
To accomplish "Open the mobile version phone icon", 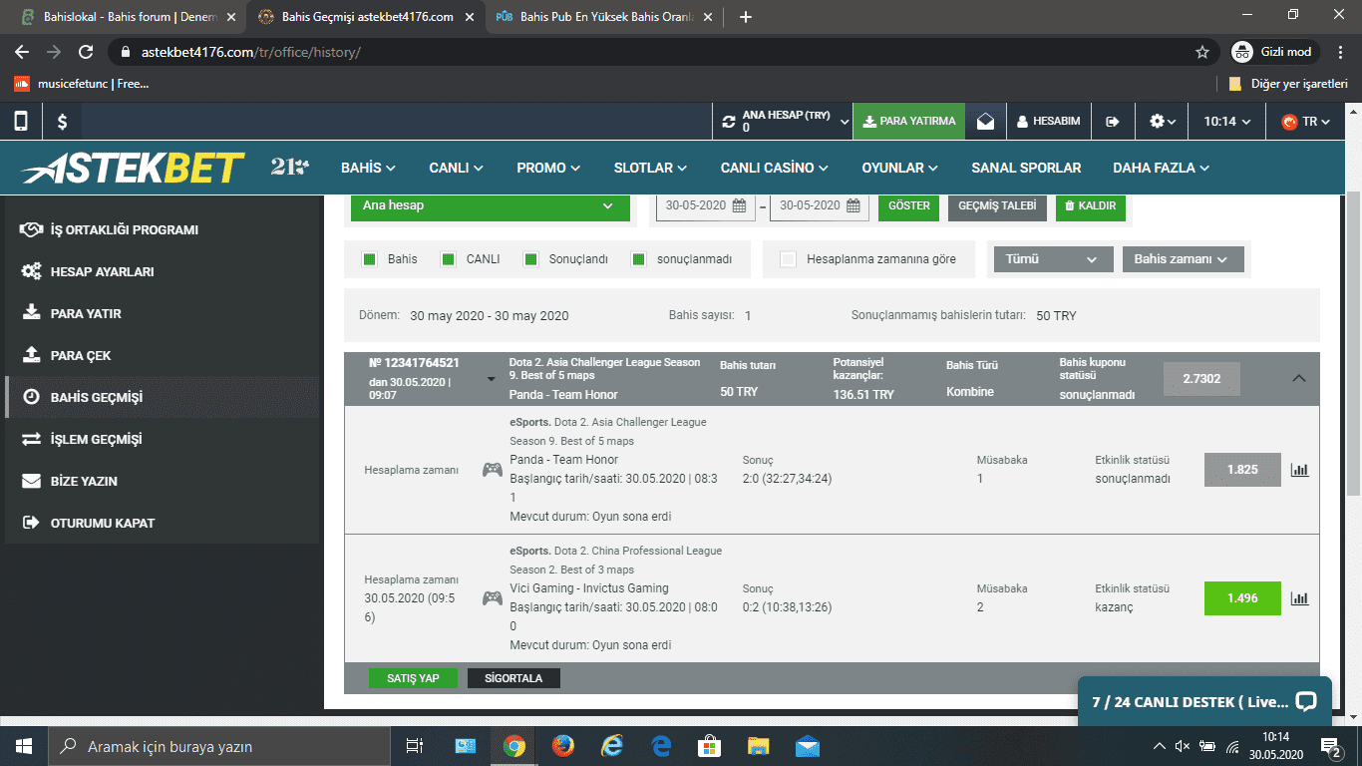I will pos(21,122).
